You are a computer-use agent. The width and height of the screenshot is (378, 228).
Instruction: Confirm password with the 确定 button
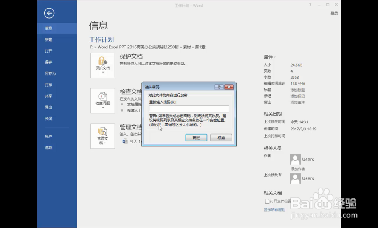[196, 138]
